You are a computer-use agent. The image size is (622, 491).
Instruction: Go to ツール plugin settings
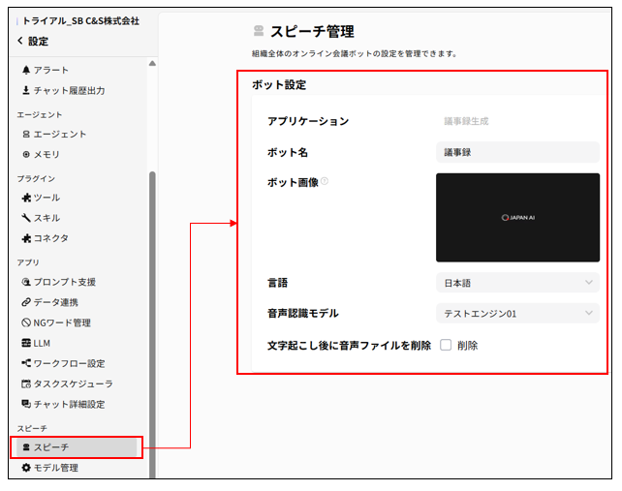47,198
